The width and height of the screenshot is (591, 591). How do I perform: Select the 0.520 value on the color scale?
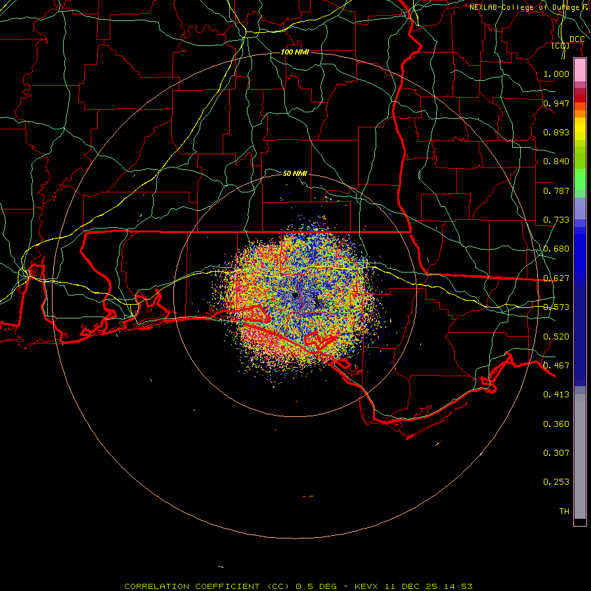pos(556,337)
